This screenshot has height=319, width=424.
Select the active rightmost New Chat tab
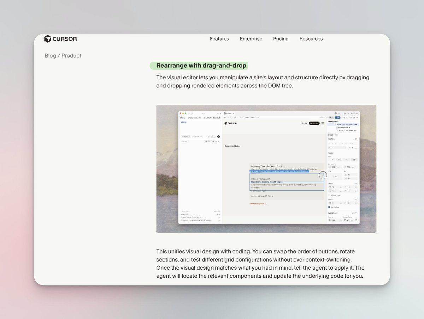216,118
